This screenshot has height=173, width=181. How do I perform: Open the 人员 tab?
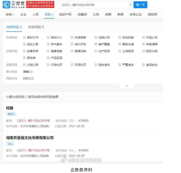36,15
